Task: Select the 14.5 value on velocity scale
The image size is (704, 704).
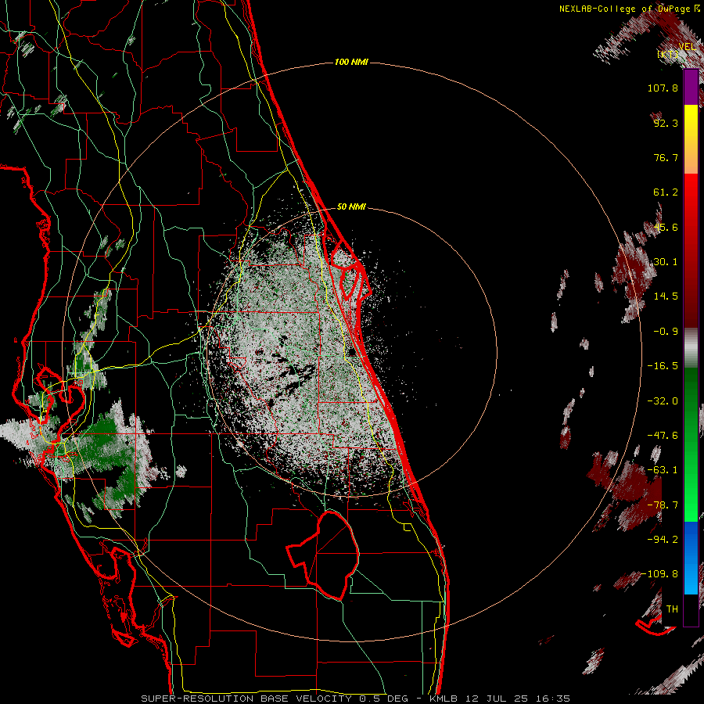Action: (666, 296)
